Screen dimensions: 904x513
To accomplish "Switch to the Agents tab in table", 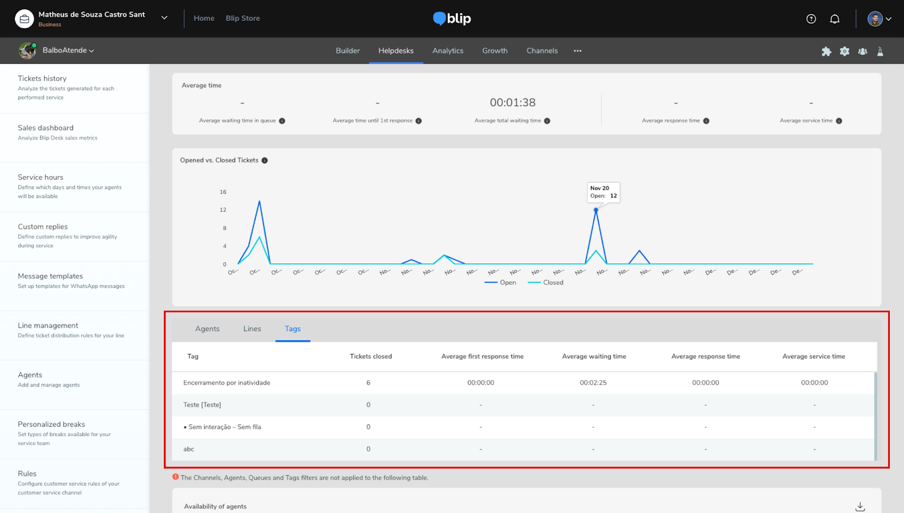I will click(207, 329).
